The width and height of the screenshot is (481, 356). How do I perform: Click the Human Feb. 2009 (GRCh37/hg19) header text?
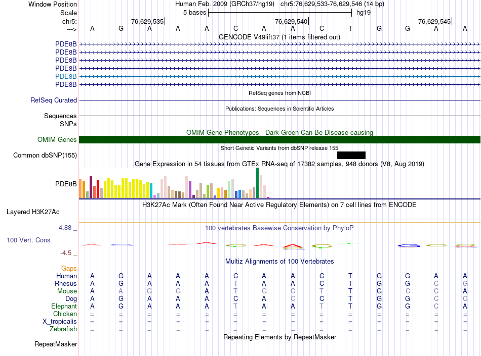225,4
